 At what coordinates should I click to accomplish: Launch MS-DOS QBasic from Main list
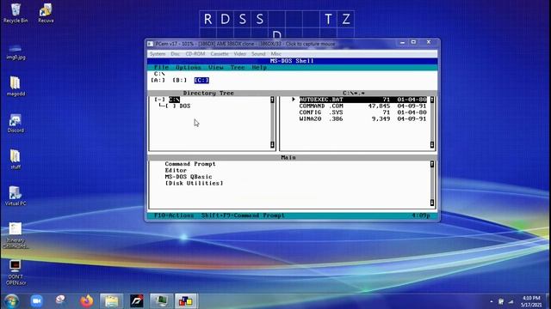189,177
